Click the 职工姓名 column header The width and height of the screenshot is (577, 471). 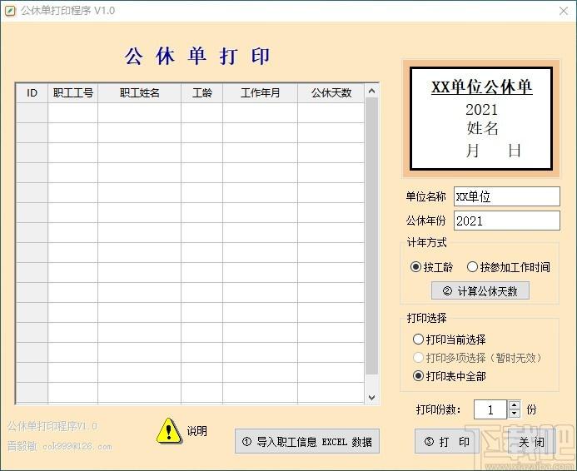click(140, 92)
